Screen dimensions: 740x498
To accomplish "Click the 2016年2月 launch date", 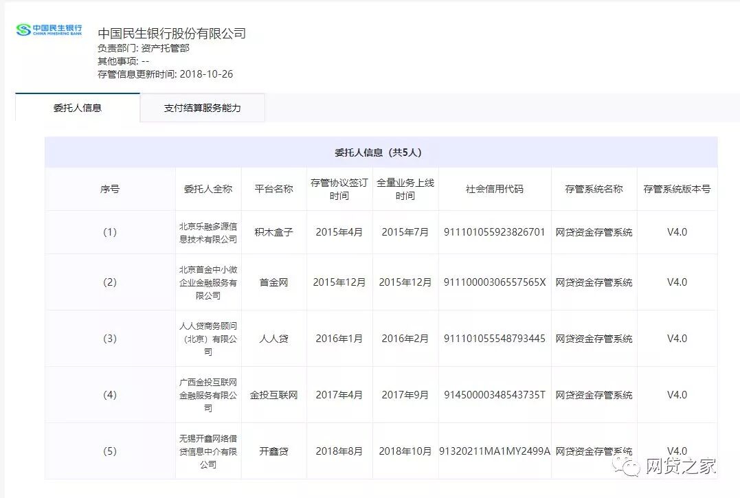I will point(405,339).
